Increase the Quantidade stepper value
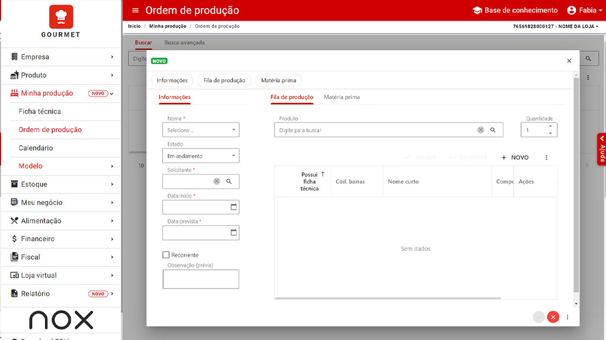 pos(550,126)
